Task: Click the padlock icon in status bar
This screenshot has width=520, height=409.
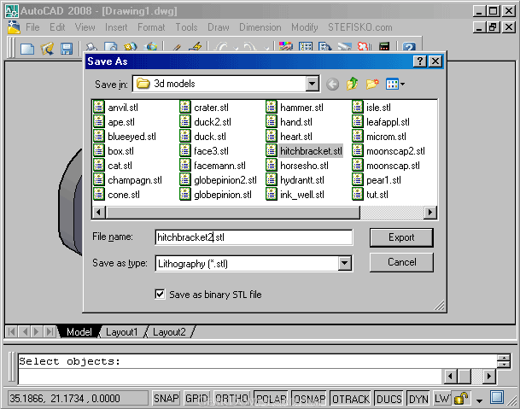Action: (461, 399)
